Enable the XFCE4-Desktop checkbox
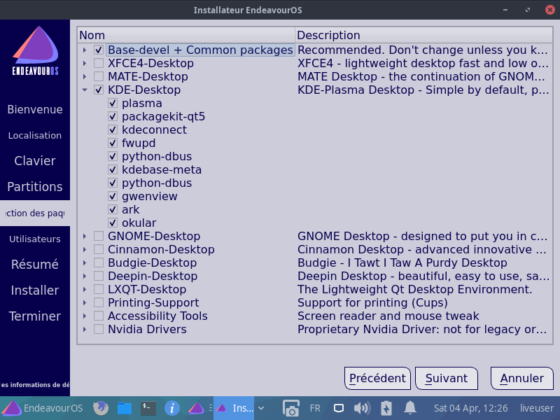560x420 pixels. click(99, 64)
